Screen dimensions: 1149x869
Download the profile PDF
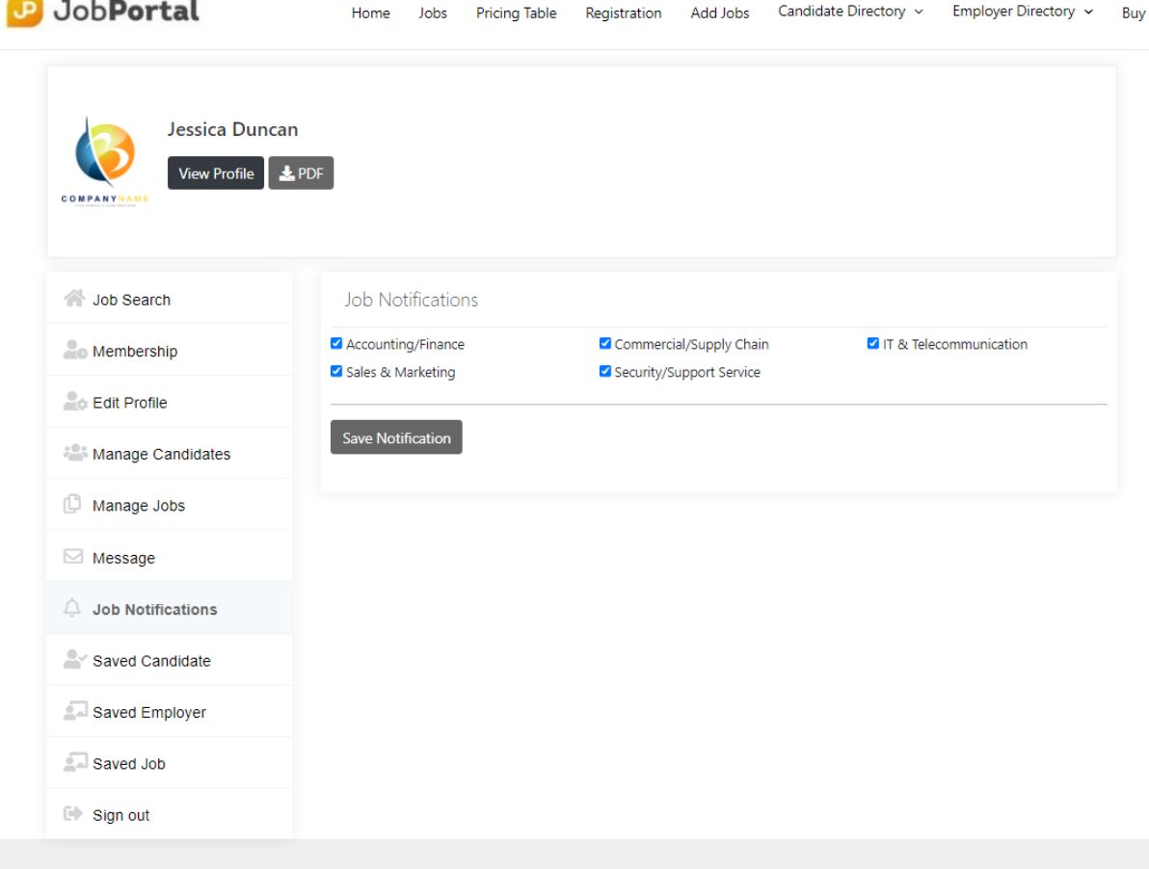[x=301, y=173]
